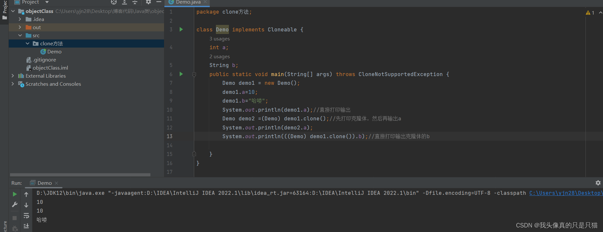The image size is (603, 232).
Task: Select the out folder row
Action: (86, 28)
